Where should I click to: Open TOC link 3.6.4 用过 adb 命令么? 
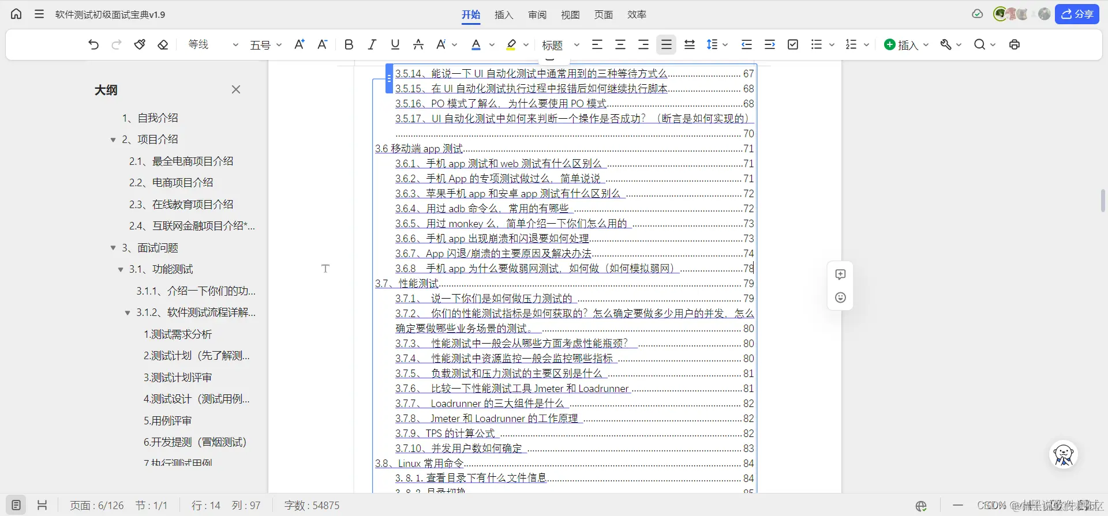coord(482,208)
